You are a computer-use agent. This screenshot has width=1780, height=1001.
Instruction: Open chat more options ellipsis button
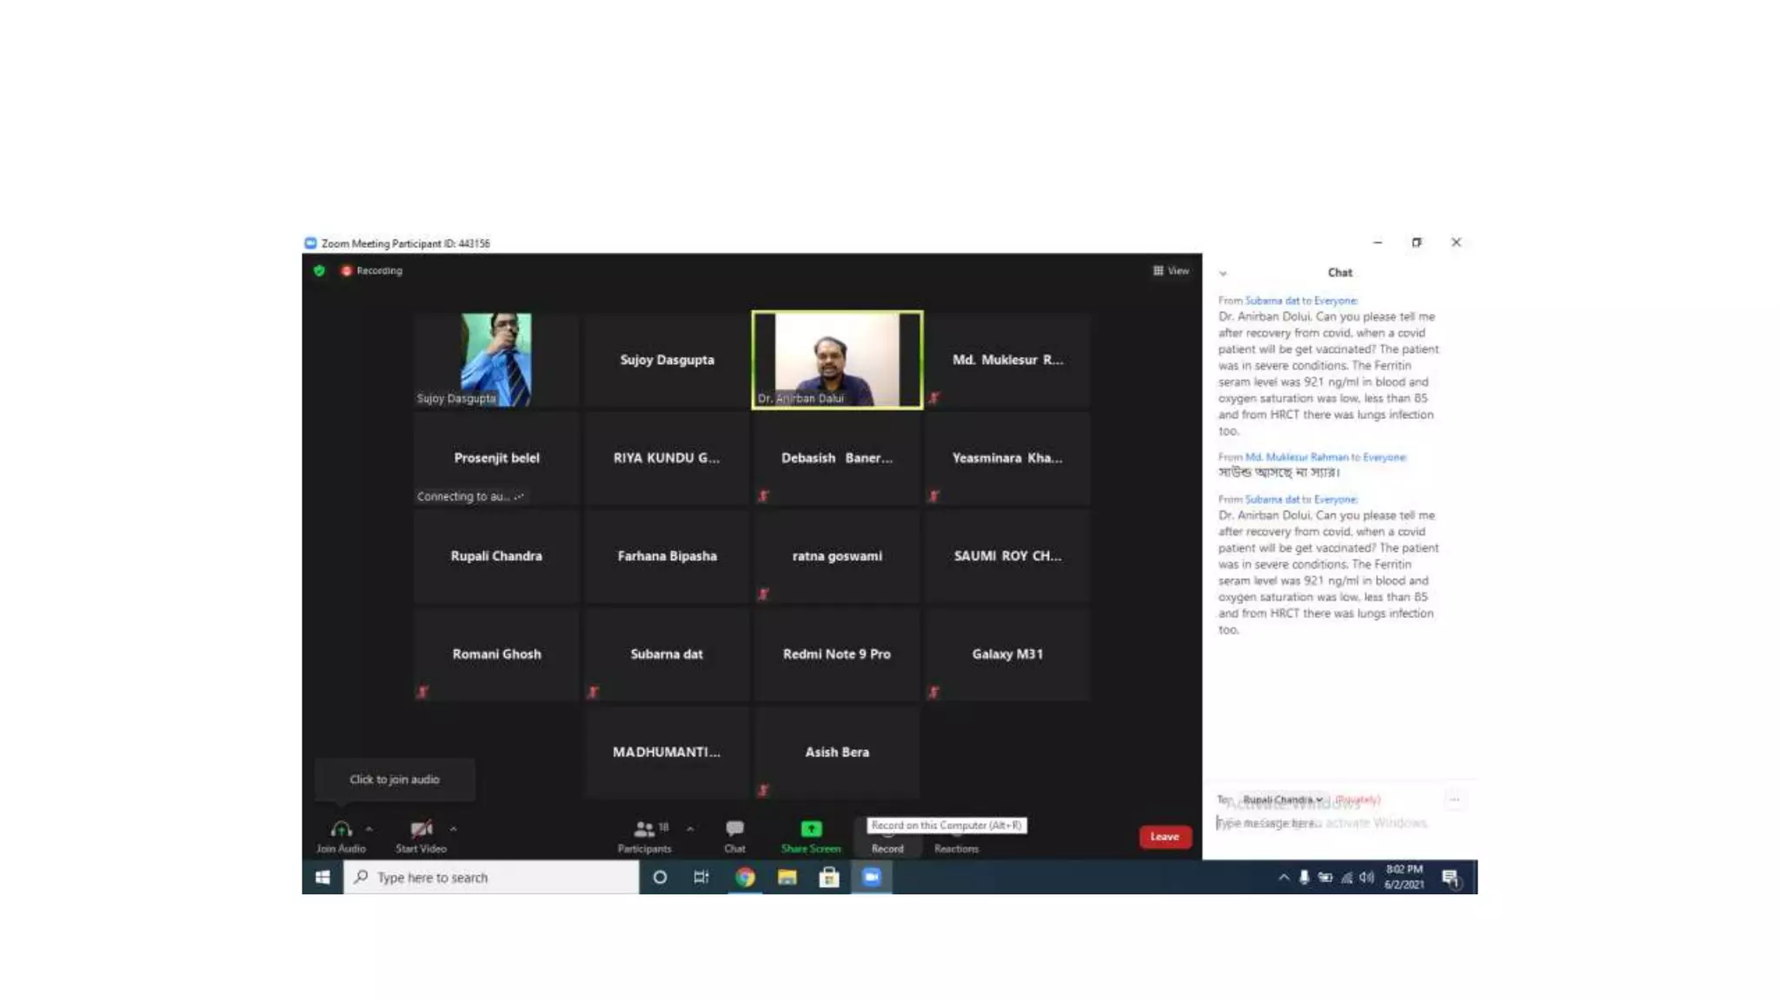tap(1454, 799)
